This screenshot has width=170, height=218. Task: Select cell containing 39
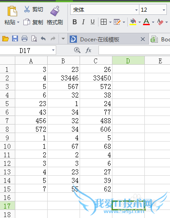[x=96, y=180]
